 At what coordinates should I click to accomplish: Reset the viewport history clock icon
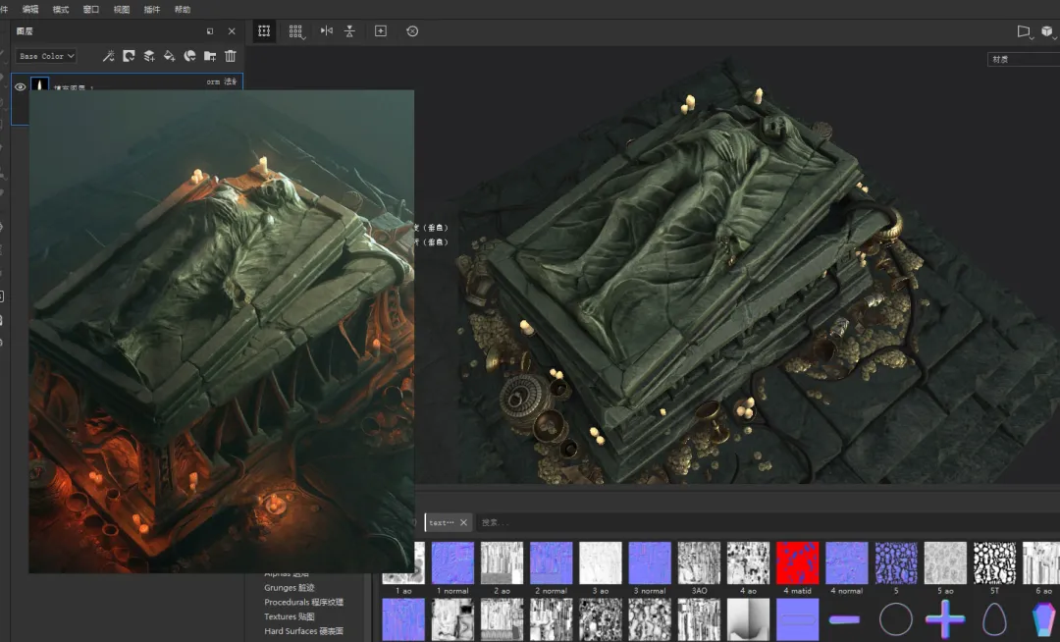[x=412, y=31]
